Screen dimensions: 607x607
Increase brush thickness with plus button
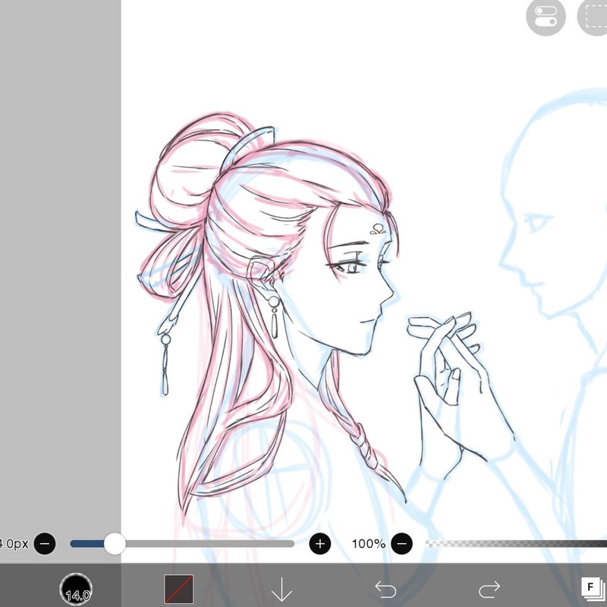click(x=319, y=543)
